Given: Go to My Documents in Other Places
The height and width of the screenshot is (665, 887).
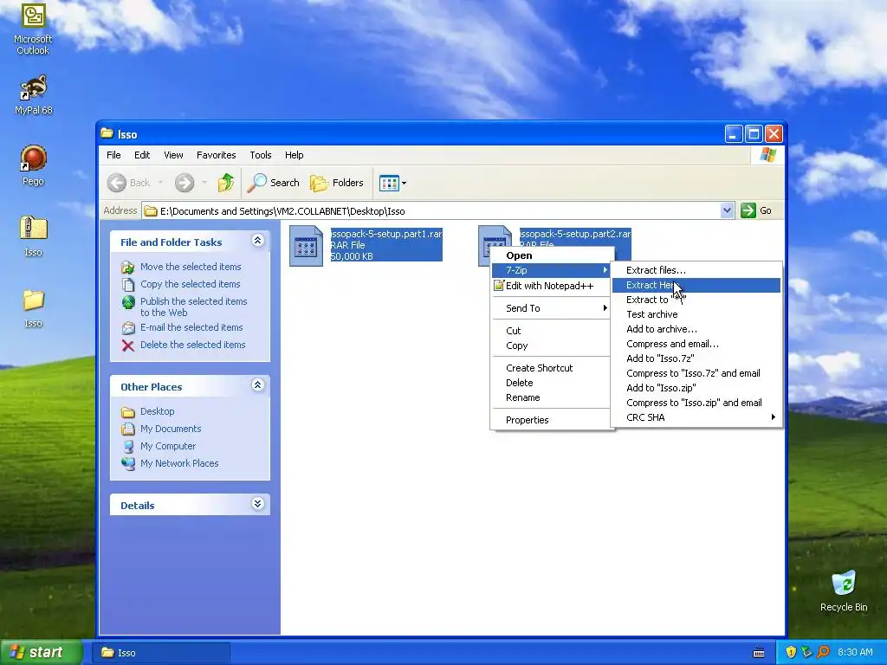Looking at the screenshot, I should 171,429.
